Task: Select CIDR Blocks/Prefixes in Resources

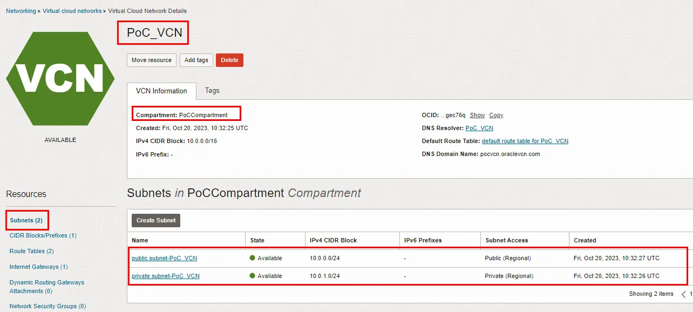Action: tap(43, 235)
